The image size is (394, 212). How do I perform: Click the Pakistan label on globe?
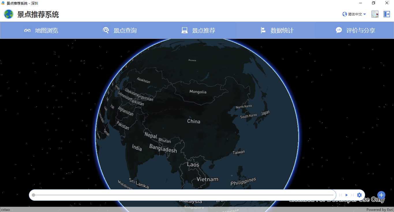coord(123,125)
